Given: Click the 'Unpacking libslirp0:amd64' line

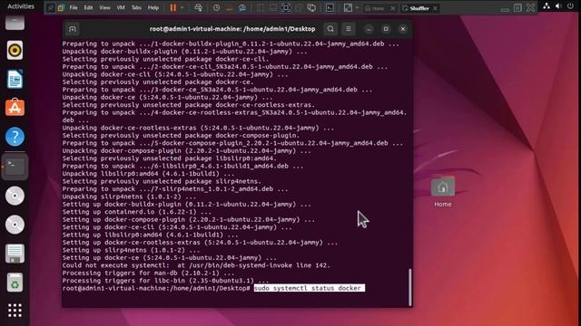Looking at the screenshot, I should [x=148, y=174].
